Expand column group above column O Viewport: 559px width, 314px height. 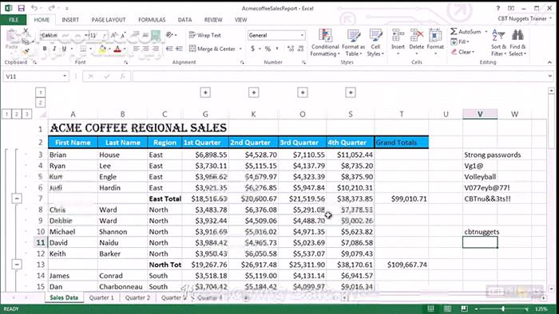303,92
